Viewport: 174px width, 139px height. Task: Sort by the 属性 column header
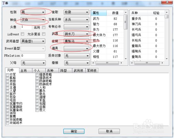click(x=99, y=13)
